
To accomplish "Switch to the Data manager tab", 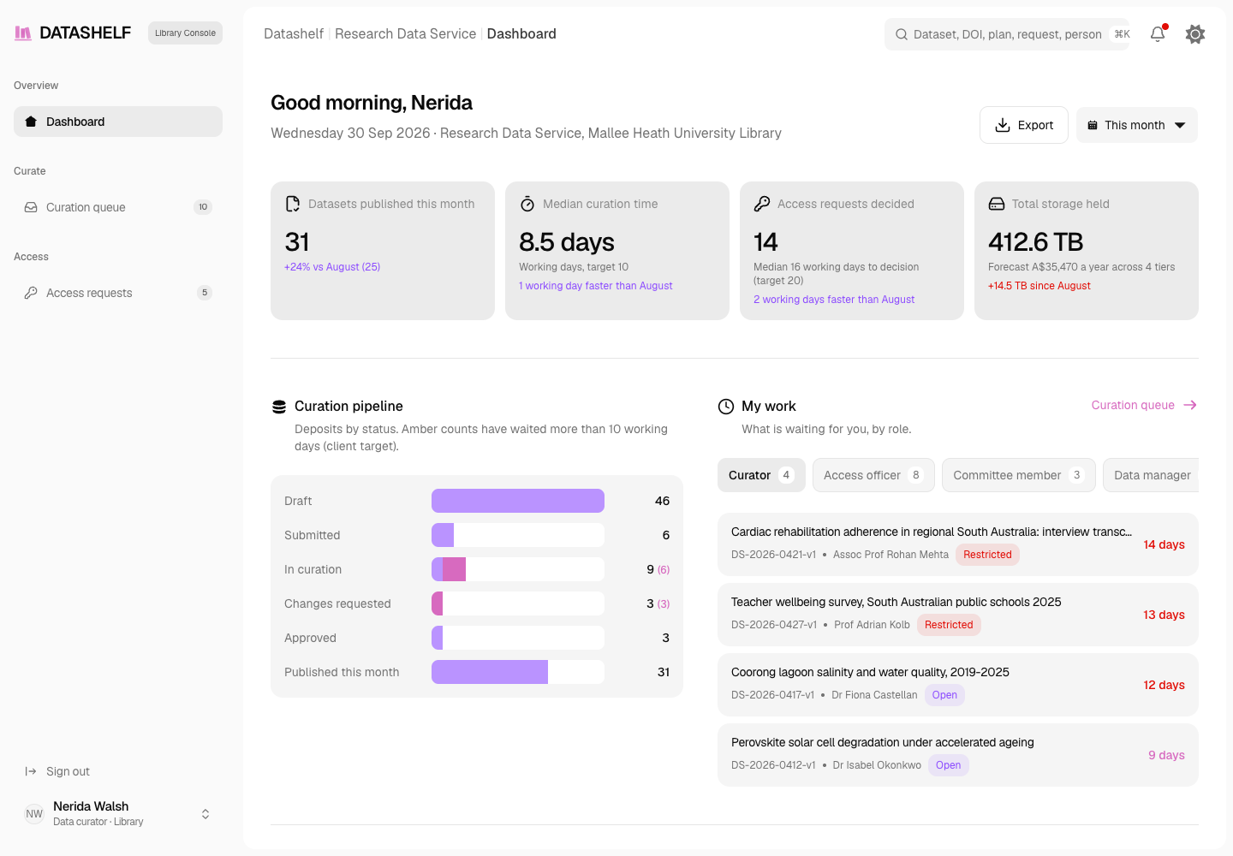I will [1151, 475].
